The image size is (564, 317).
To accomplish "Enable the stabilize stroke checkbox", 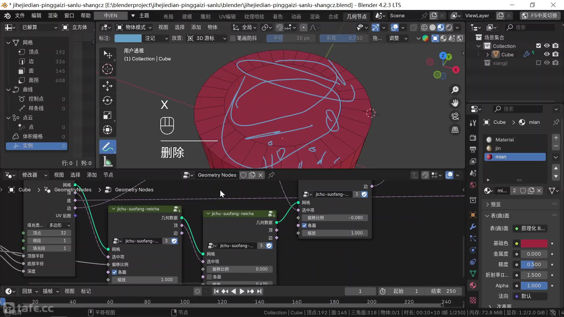I will (x=233, y=38).
